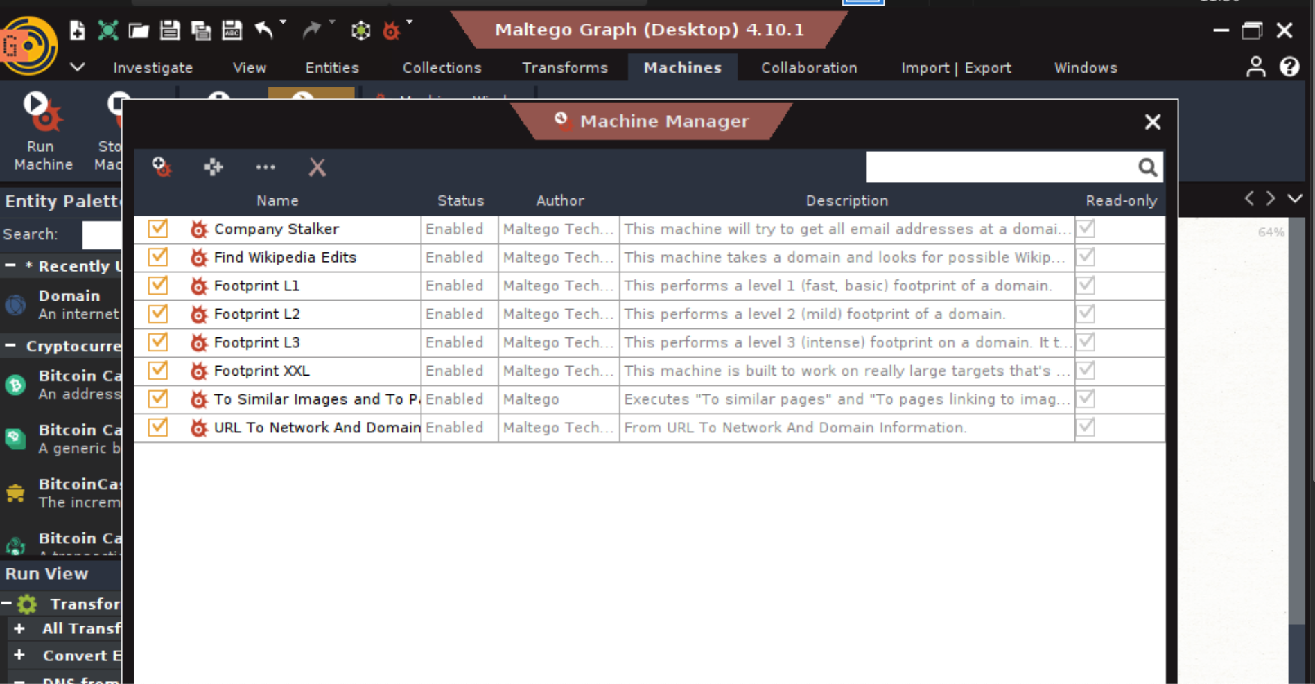Expand the chevron below application logo

[78, 67]
